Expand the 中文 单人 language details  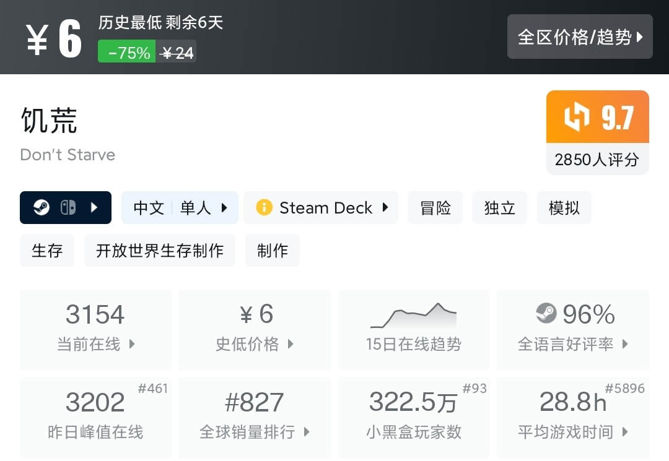pos(180,207)
